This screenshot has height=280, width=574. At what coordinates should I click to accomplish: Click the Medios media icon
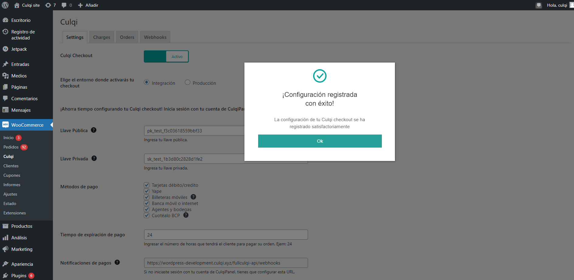[5, 76]
